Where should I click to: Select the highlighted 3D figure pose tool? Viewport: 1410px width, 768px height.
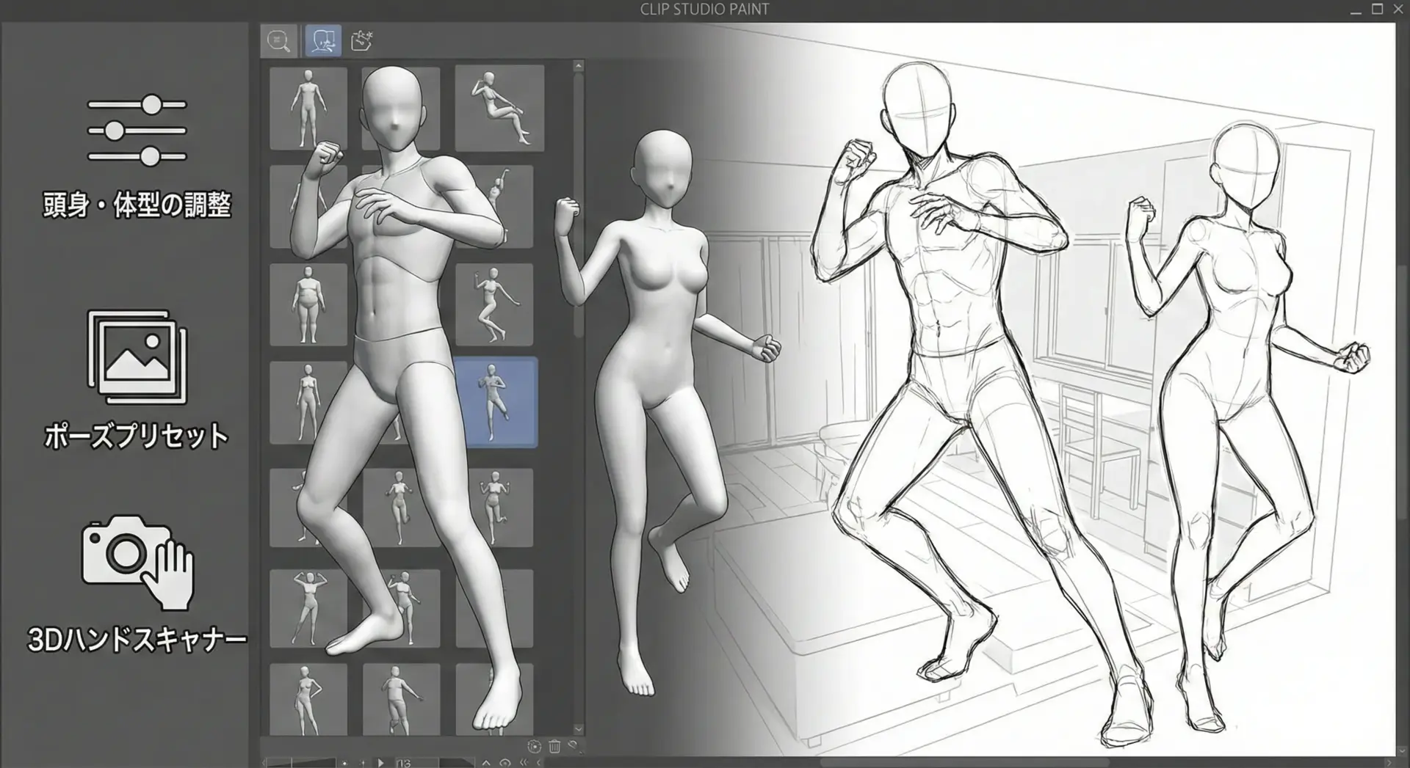(x=322, y=41)
